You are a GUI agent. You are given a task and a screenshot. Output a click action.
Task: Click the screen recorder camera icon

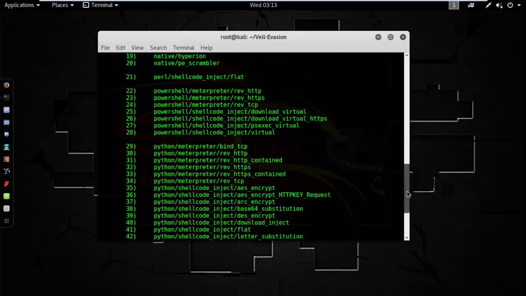coord(471,5)
